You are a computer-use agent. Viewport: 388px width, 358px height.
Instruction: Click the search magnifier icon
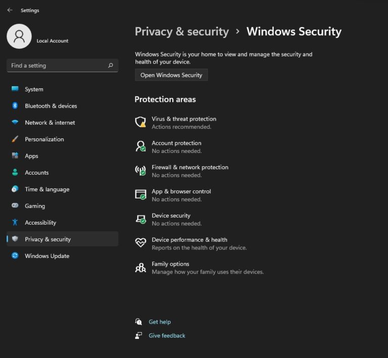click(111, 65)
